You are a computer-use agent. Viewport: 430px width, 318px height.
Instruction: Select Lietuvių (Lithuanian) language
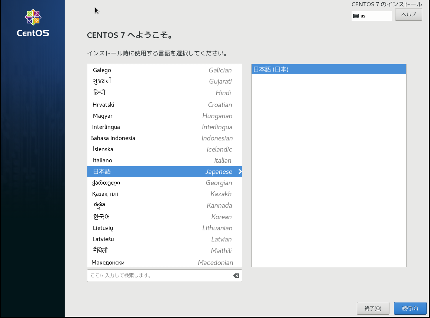pyautogui.click(x=165, y=228)
